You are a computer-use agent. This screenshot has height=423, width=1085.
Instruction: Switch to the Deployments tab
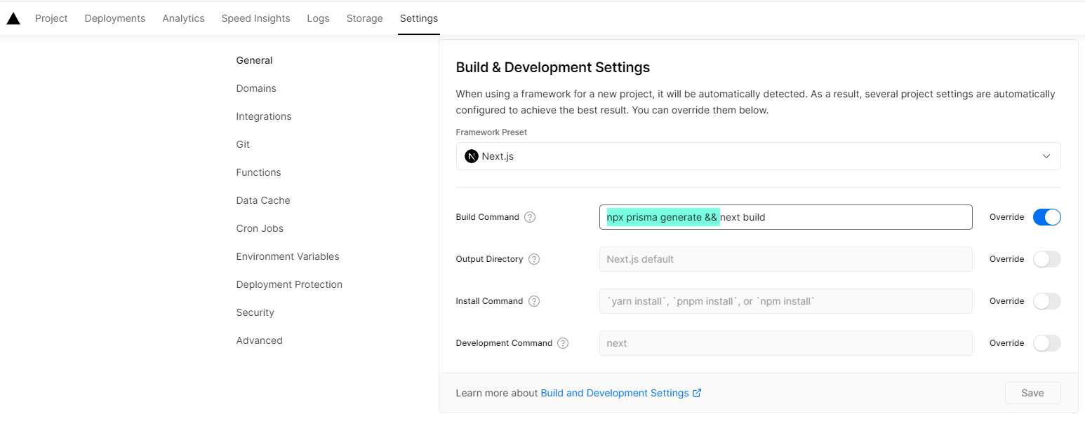click(x=115, y=18)
